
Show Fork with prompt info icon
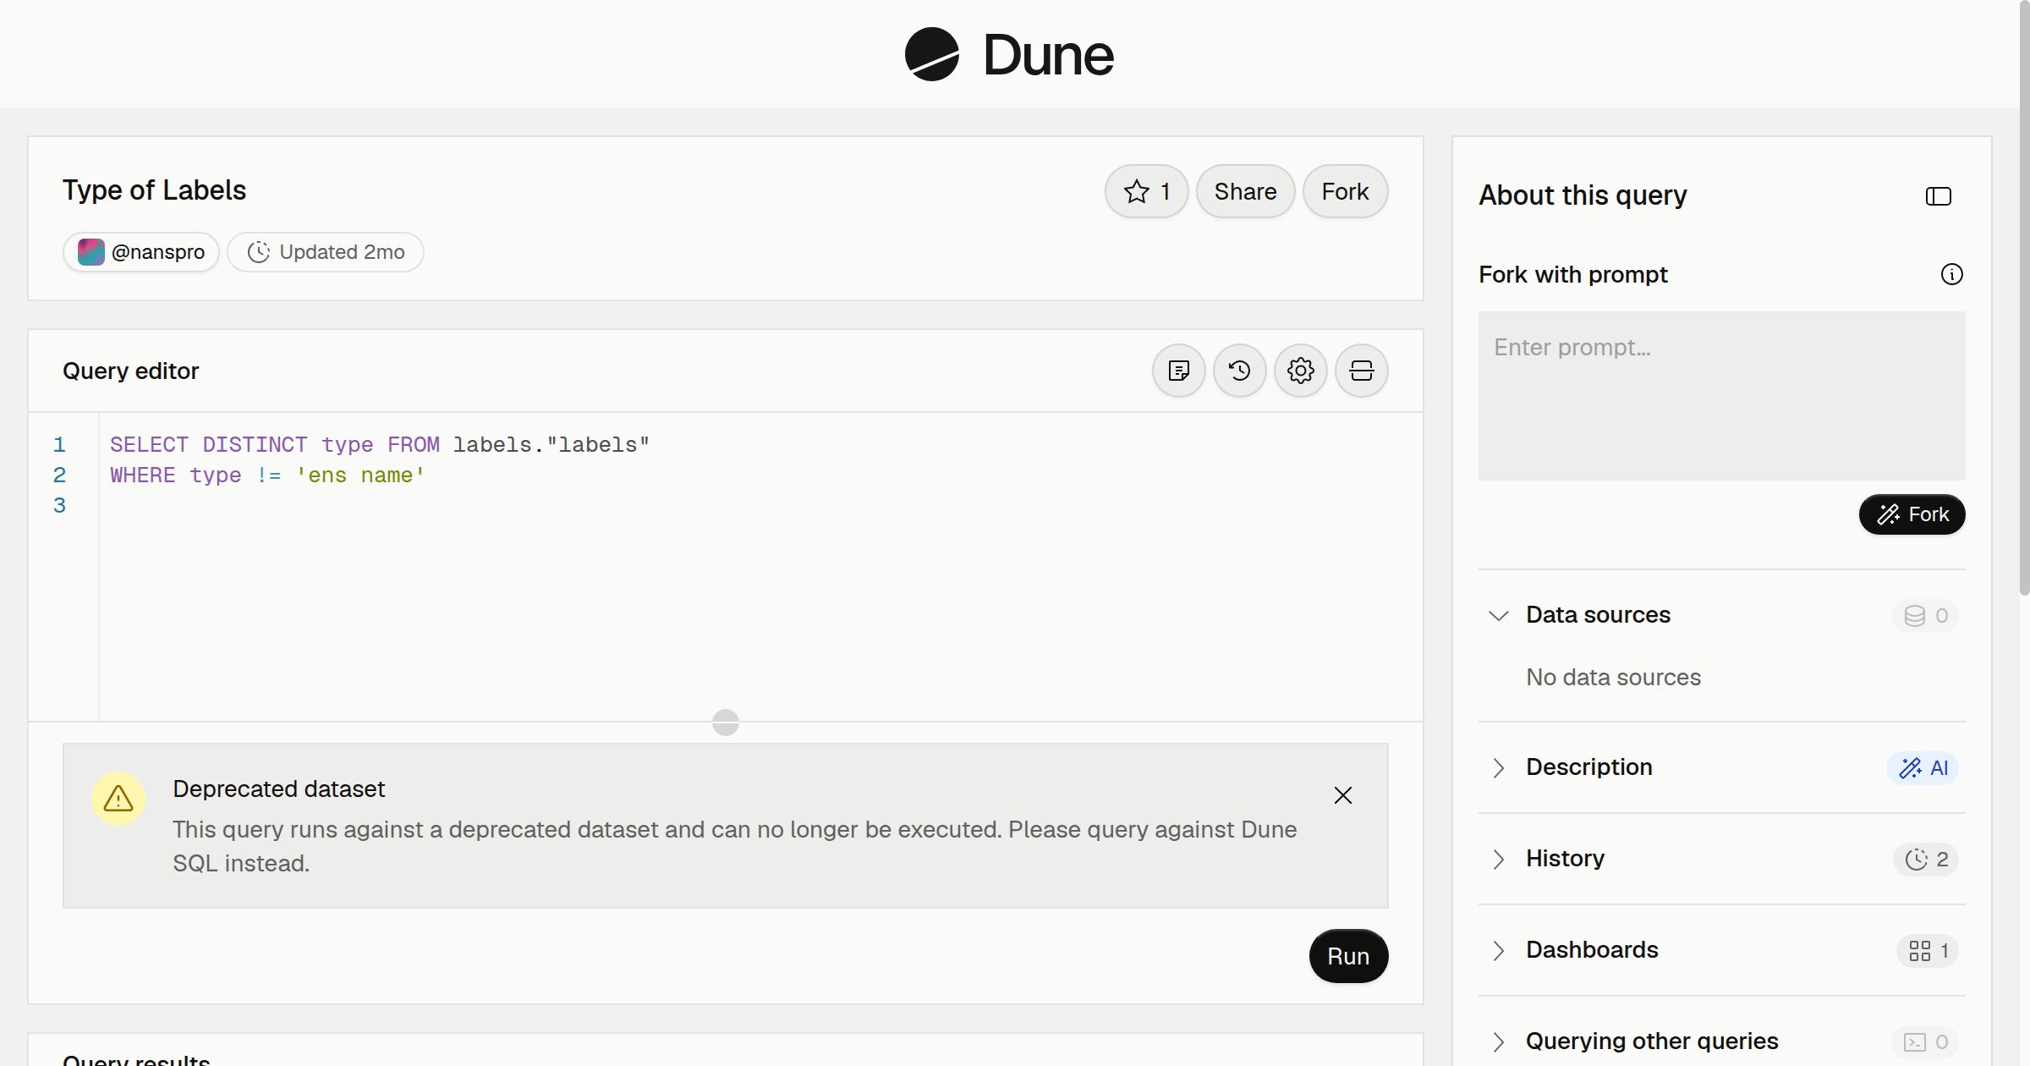tap(1951, 274)
